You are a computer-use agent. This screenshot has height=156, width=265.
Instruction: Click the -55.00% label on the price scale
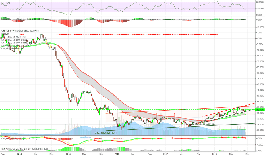(260, 102)
